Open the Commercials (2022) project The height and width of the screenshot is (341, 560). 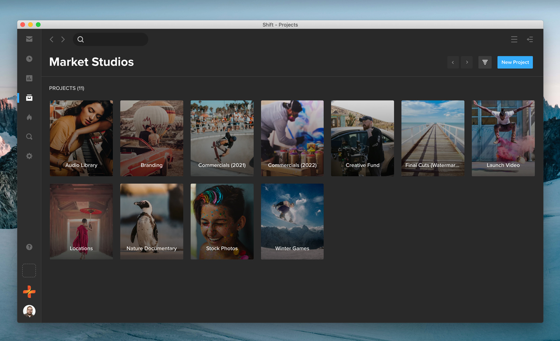tap(292, 138)
